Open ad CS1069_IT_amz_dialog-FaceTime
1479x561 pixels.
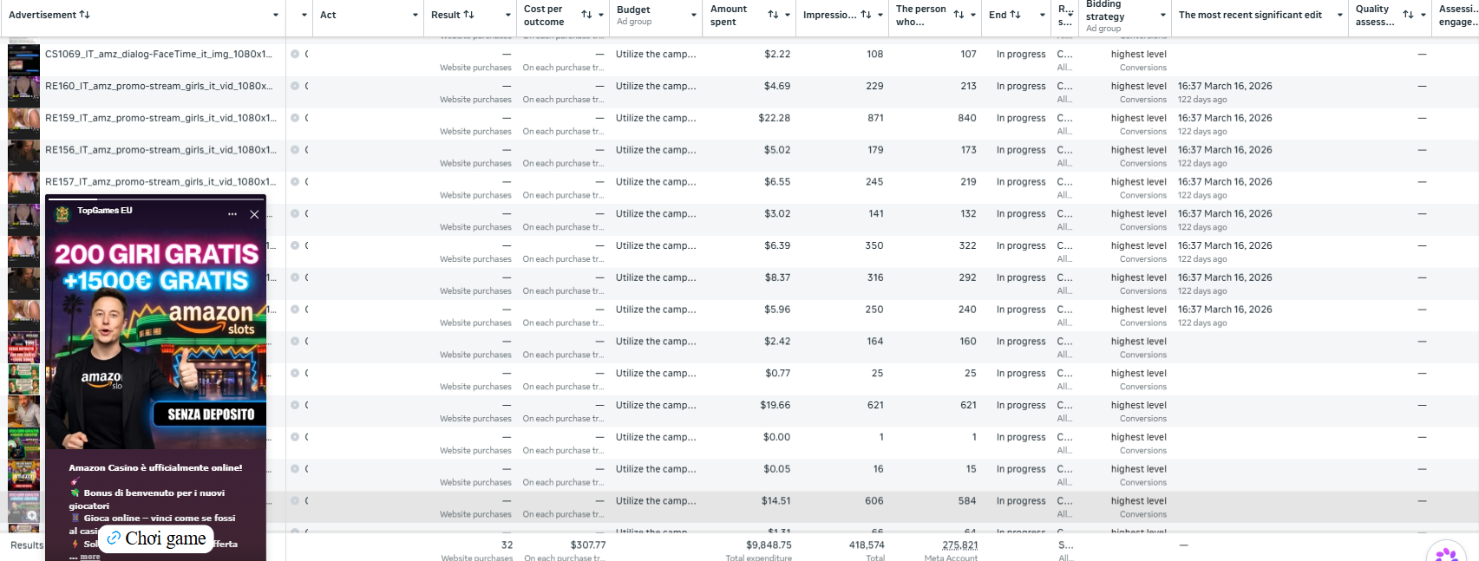[x=159, y=54]
